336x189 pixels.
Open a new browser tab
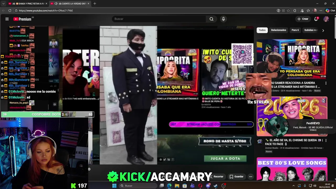pos(95,3)
